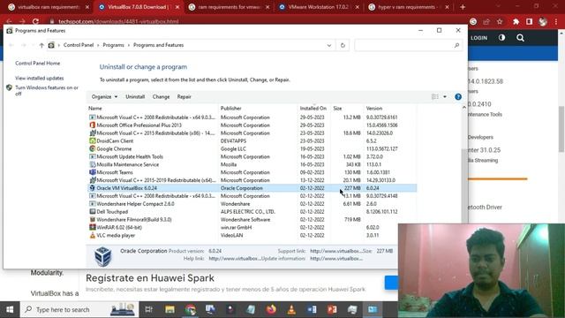Click the Oracle VM VirtualBox program icon
The height and width of the screenshot is (318, 565).
(x=92, y=188)
